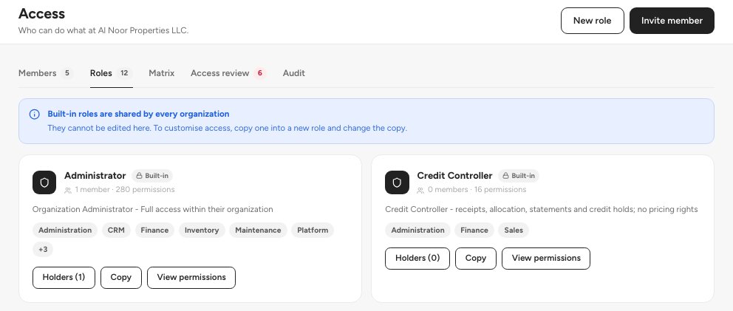
Task: Click the info icon in blue banner
Action: [x=34, y=114]
